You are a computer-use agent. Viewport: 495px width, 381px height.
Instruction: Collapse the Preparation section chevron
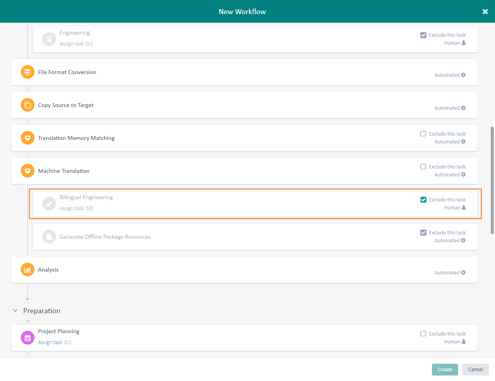click(15, 311)
